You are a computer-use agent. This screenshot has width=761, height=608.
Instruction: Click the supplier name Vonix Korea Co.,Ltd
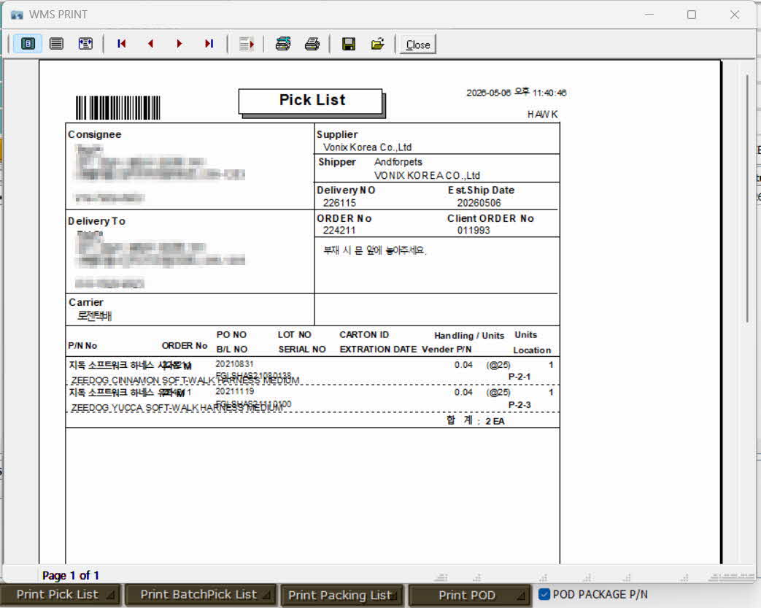[368, 147]
